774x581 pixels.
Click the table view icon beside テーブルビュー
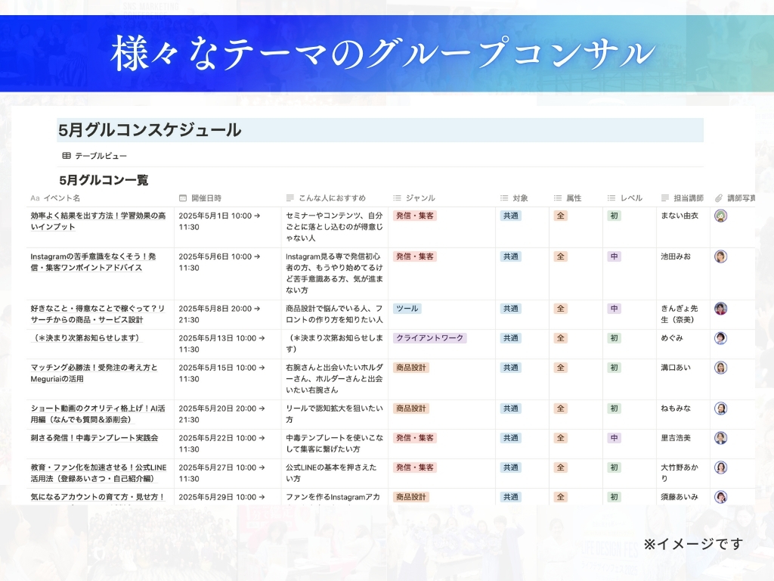[x=67, y=156]
